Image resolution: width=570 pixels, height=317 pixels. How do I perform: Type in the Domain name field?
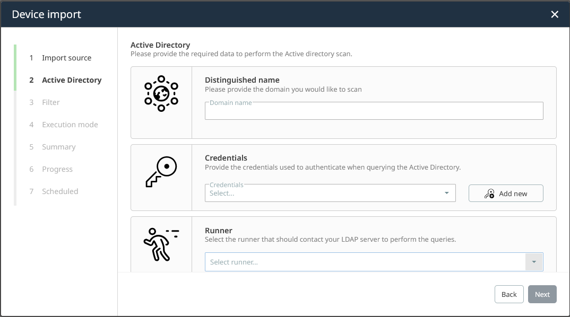point(374,111)
